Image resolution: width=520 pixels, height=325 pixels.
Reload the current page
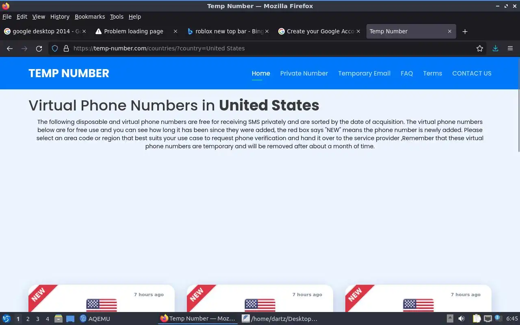tap(39, 48)
